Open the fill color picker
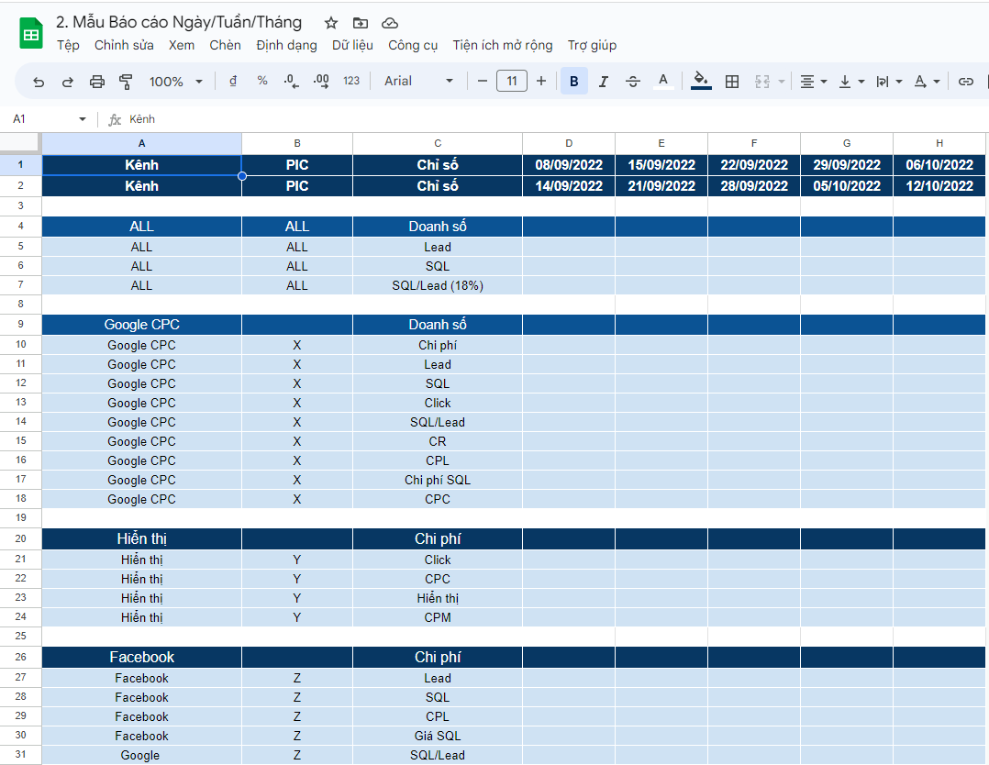The width and height of the screenshot is (989, 765). point(701,82)
